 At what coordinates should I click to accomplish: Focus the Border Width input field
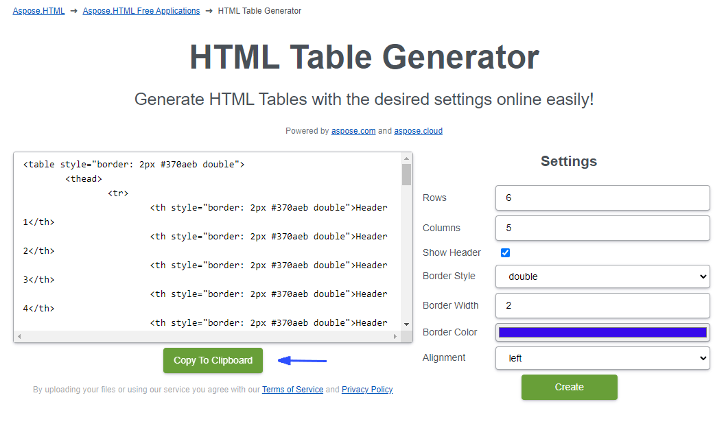point(602,305)
